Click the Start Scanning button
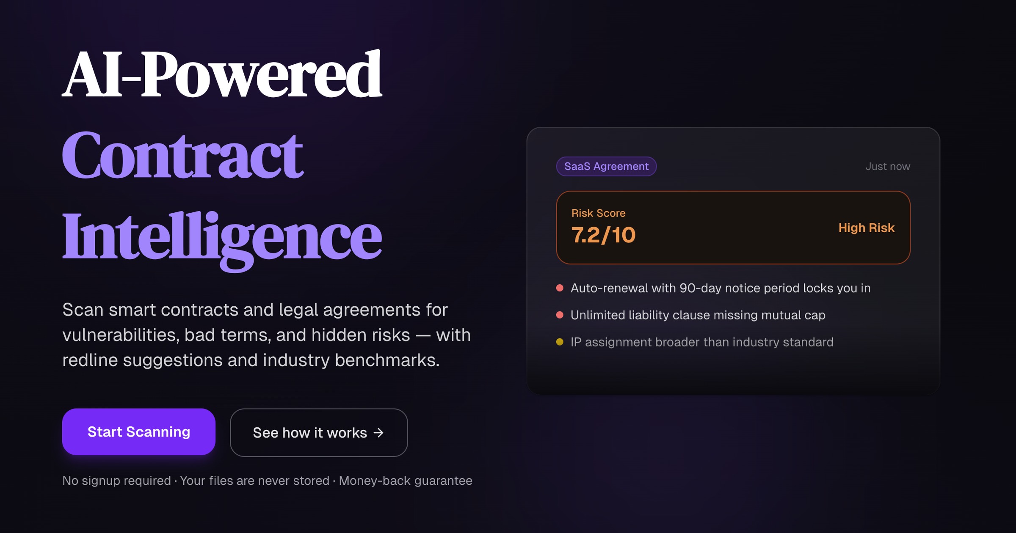This screenshot has height=533, width=1016. point(138,432)
